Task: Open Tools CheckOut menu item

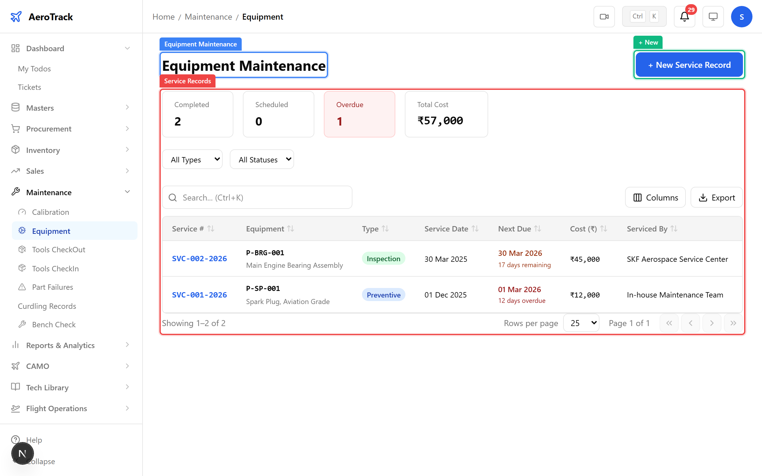Action: coord(59,250)
